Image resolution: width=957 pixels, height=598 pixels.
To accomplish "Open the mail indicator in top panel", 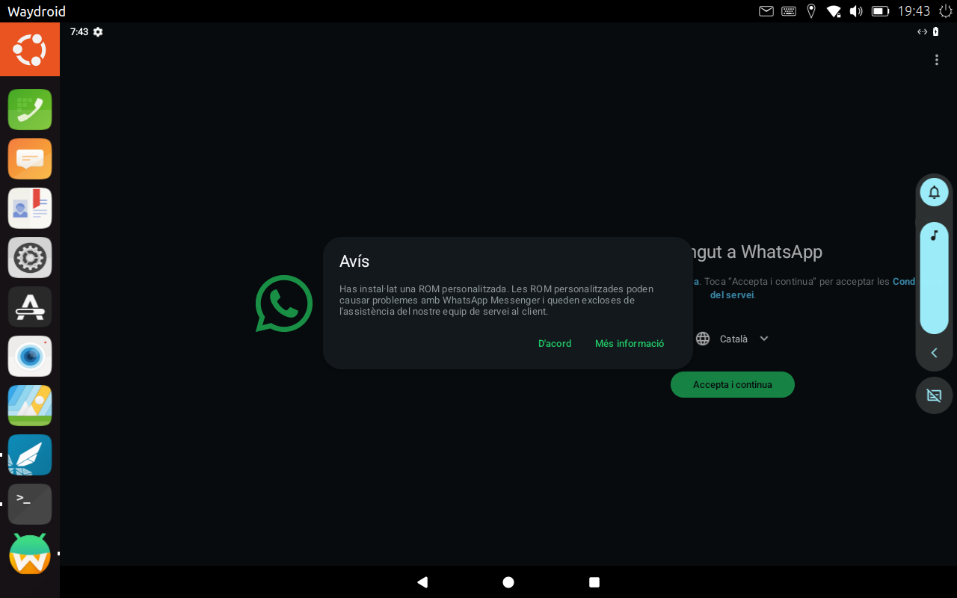I will click(766, 11).
